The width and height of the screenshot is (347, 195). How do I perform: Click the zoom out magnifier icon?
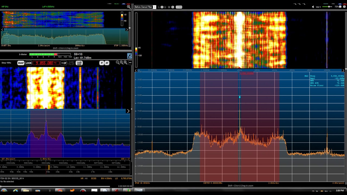pos(117,63)
